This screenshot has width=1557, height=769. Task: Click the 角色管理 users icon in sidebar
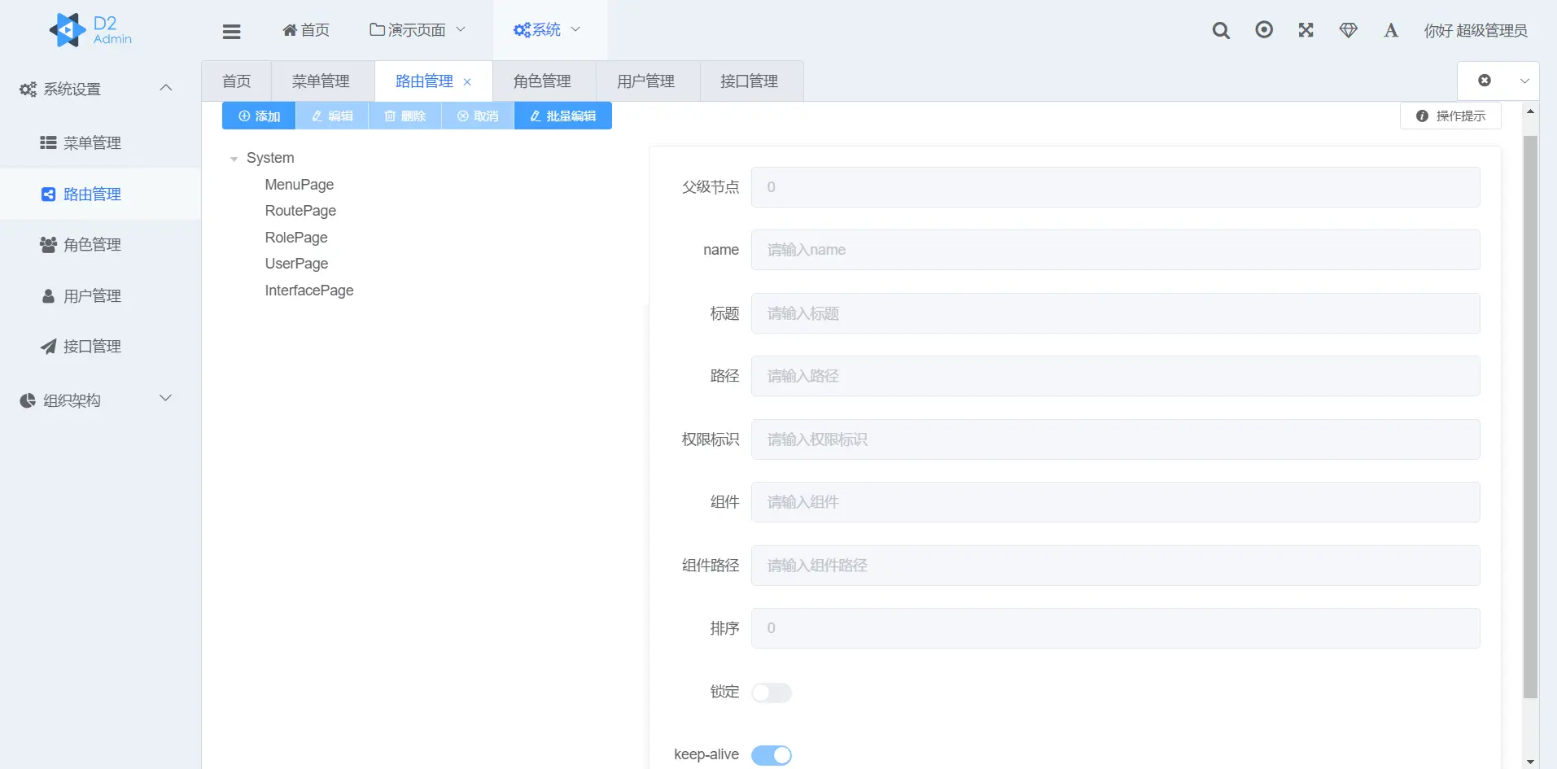(x=48, y=244)
